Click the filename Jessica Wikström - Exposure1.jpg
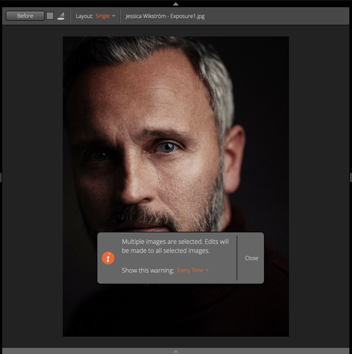The image size is (352, 354). click(x=165, y=16)
